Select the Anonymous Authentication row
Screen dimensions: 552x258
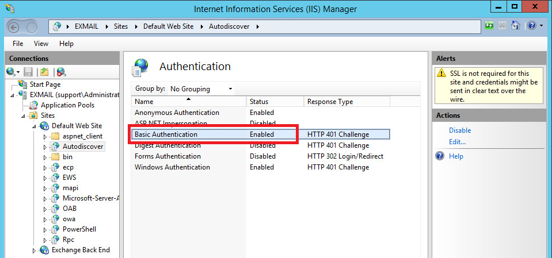click(x=261, y=113)
